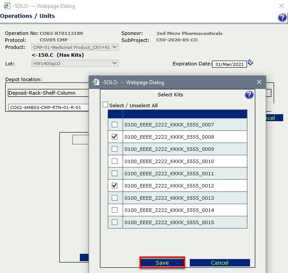Click the Select Kits heading
Viewport: 288px width, 273px height.
[x=170, y=95]
